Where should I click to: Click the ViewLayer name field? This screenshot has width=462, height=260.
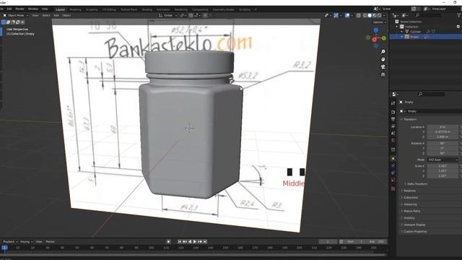[x=445, y=9]
